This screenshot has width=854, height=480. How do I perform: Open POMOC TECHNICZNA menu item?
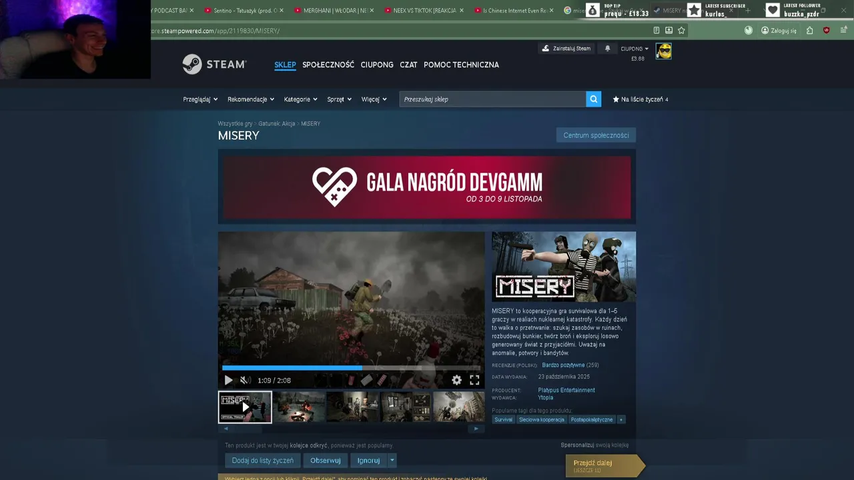461,65
